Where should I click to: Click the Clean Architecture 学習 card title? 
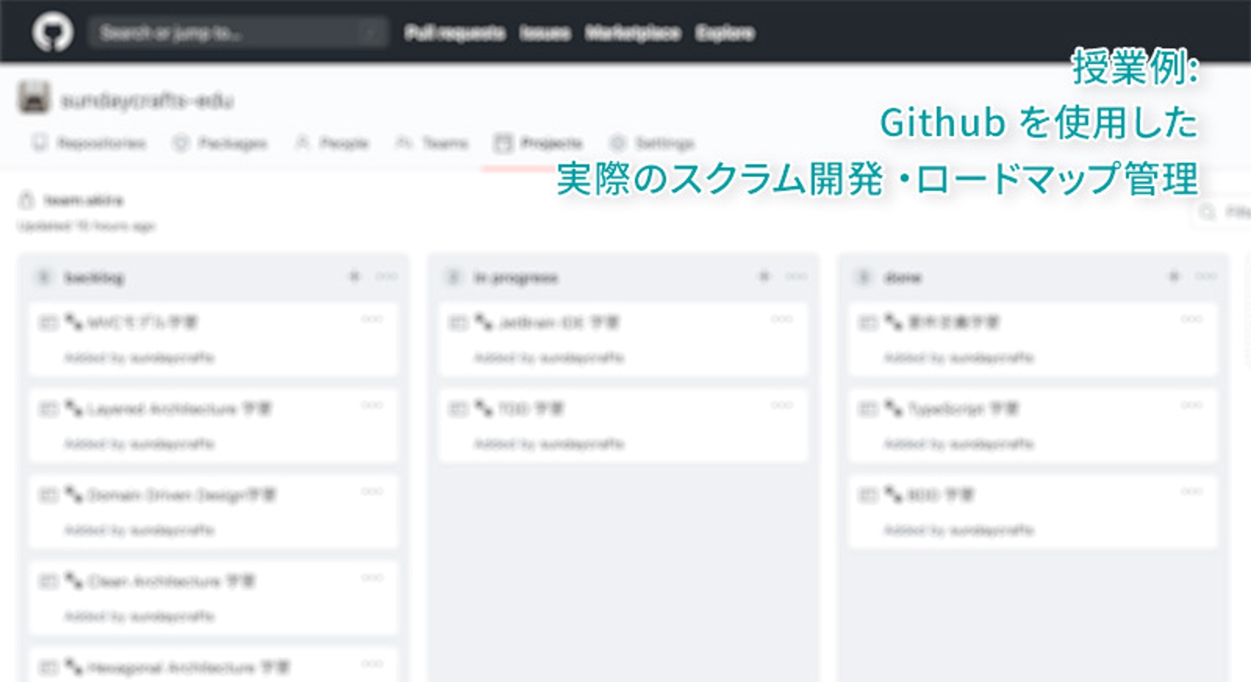tap(171, 581)
